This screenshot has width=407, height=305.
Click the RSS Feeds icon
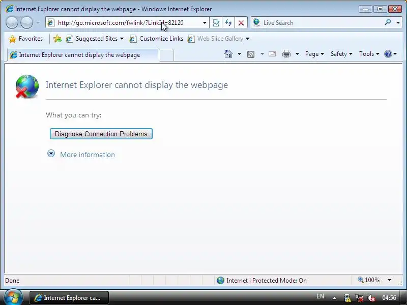point(251,54)
